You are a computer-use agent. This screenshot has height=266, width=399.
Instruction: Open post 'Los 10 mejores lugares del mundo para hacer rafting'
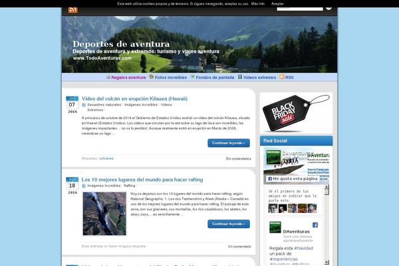142,180
